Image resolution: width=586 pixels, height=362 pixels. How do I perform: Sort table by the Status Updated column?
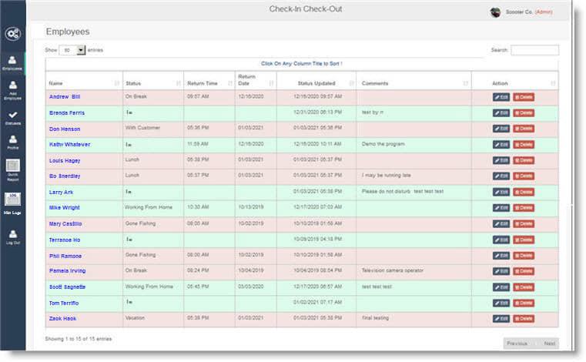[316, 83]
